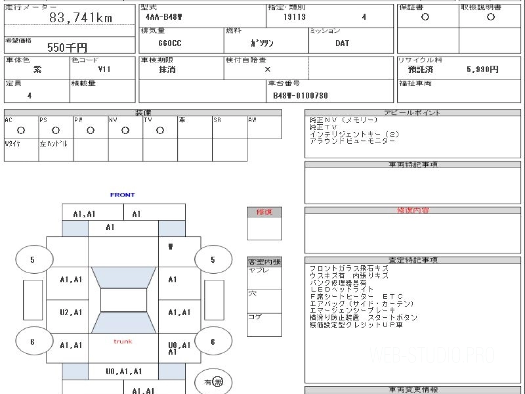Viewport: 525px width, 394px height.
Task: Click the NV equipment circle
Action: 125,130
